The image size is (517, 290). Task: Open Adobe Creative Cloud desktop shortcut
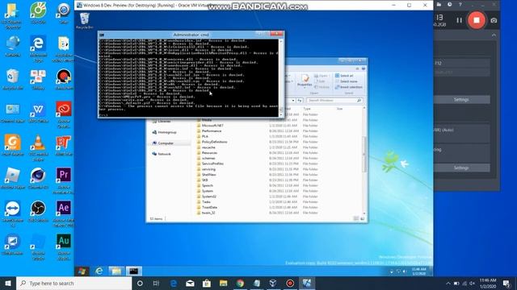tap(63, 115)
